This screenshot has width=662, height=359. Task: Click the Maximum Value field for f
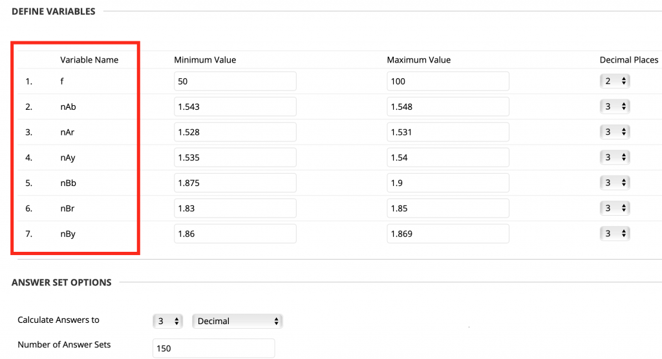447,81
